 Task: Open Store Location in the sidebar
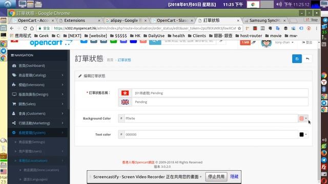41,170
